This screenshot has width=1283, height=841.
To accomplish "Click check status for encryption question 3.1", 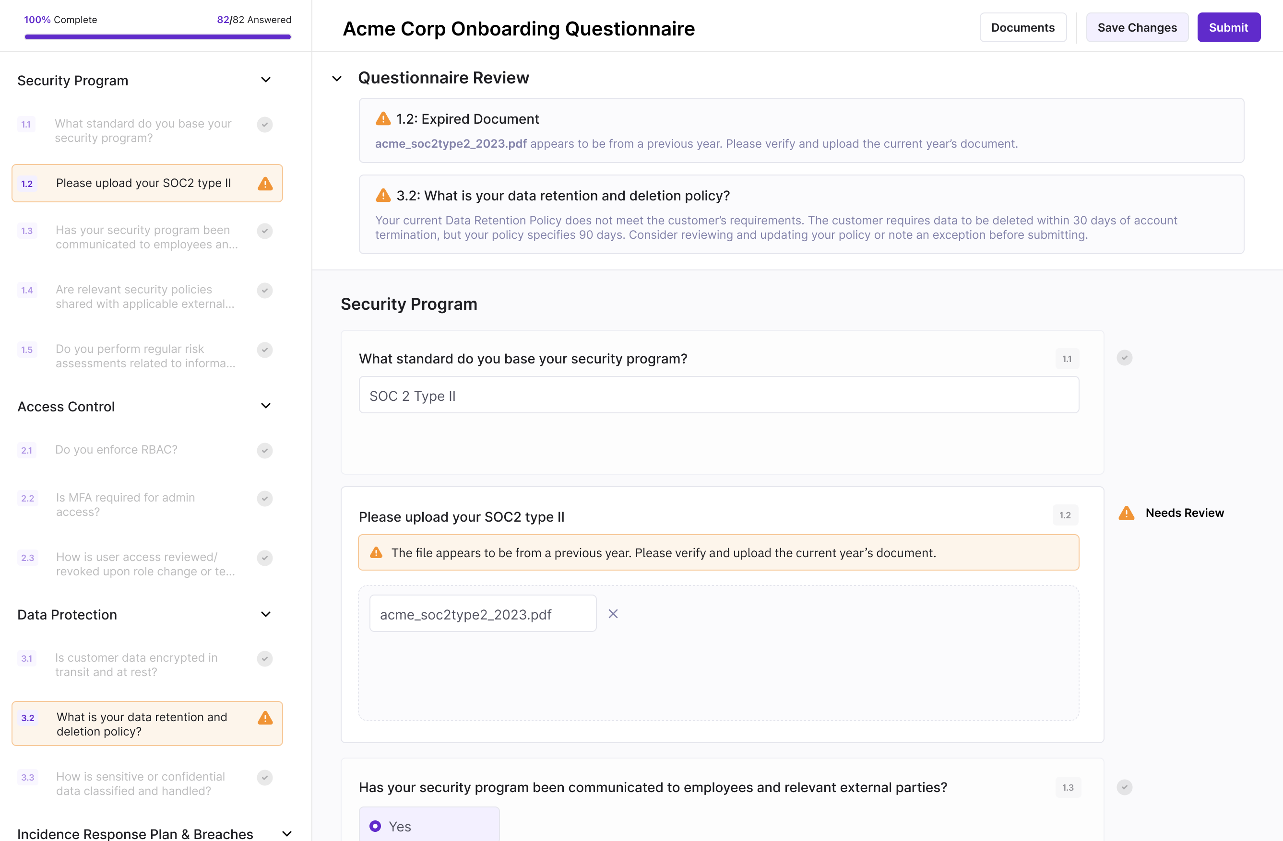I will pos(264,658).
